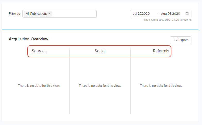Click the divider between Sources and Social
Viewport: 202px width, 125px height.
69,83
